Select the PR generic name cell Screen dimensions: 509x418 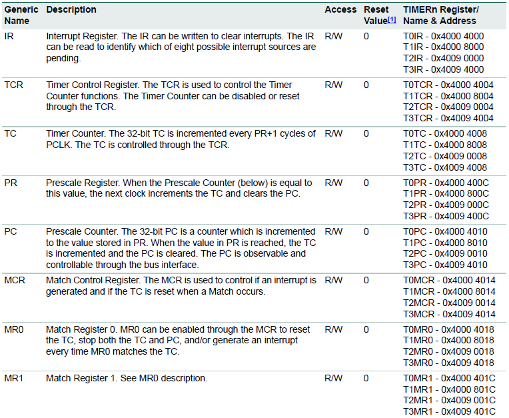point(11,183)
